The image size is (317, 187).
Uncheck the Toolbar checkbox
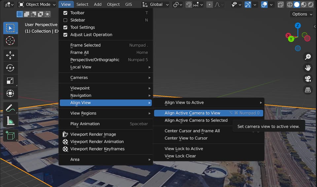65,13
